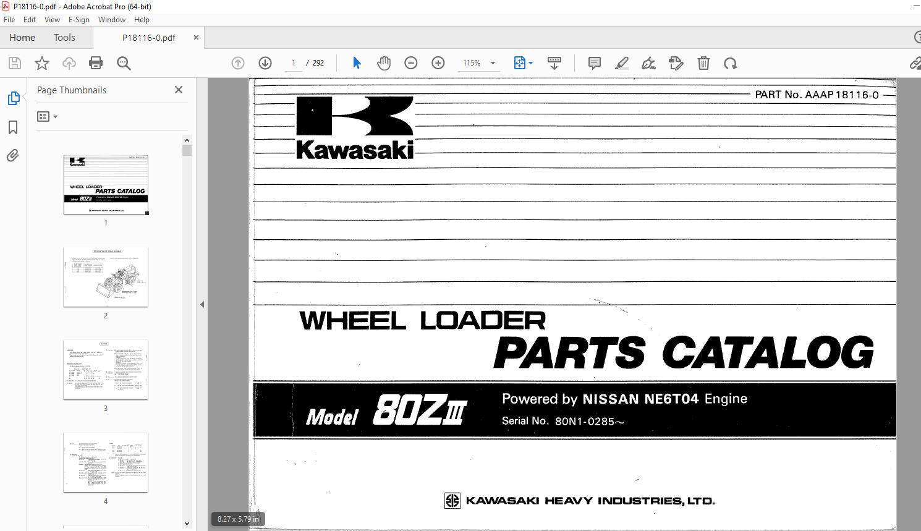Select page 1 thumbnail
Image resolution: width=921 pixels, height=531 pixels.
[106, 185]
